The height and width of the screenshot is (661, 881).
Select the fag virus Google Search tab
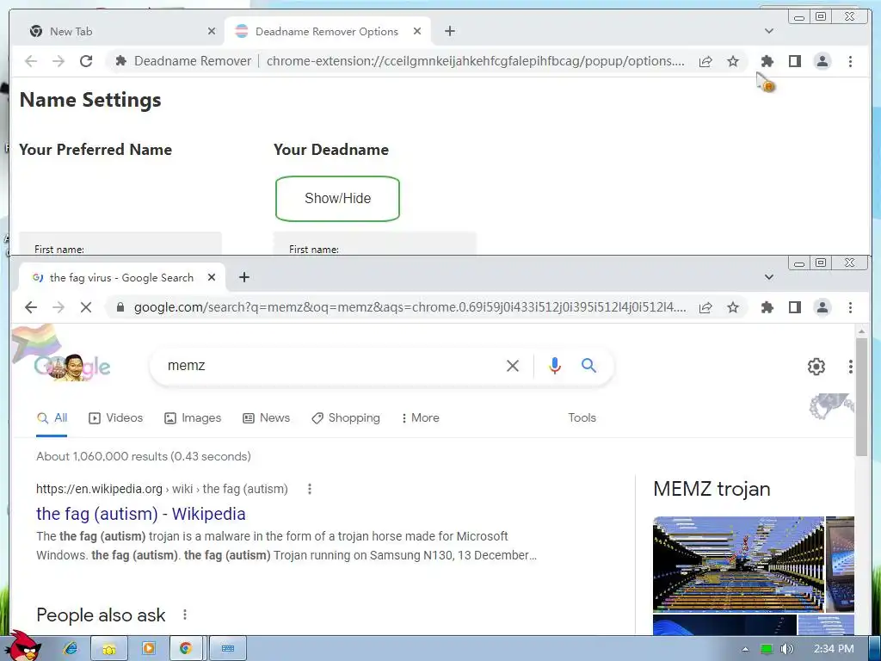pos(121,278)
